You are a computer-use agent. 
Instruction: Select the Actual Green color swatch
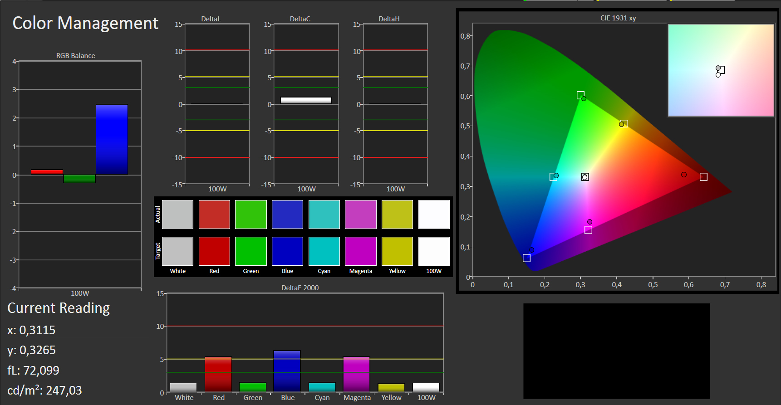coord(251,215)
